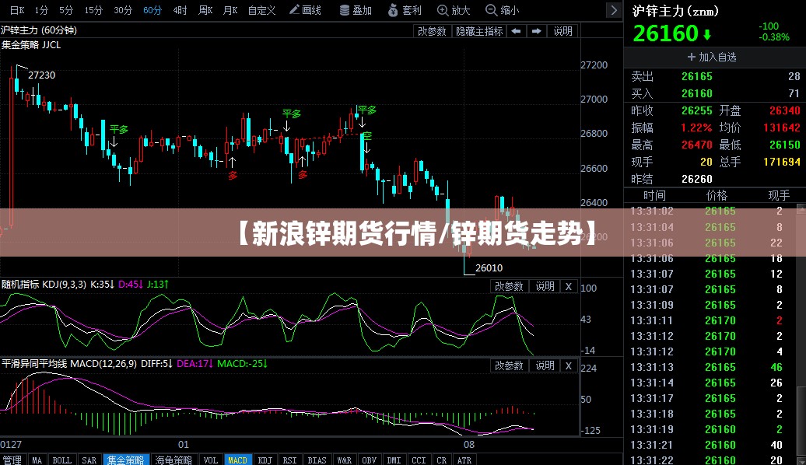Click the left arrow indicator switch
This screenshot has height=465, width=806.
click(x=516, y=31)
